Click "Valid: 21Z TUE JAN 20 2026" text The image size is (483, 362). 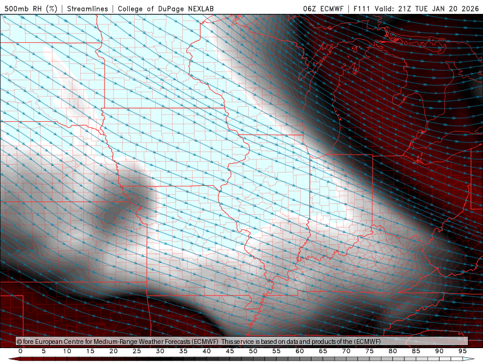427,8
